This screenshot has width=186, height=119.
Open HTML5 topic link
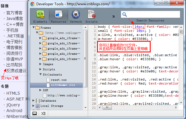point(13,93)
